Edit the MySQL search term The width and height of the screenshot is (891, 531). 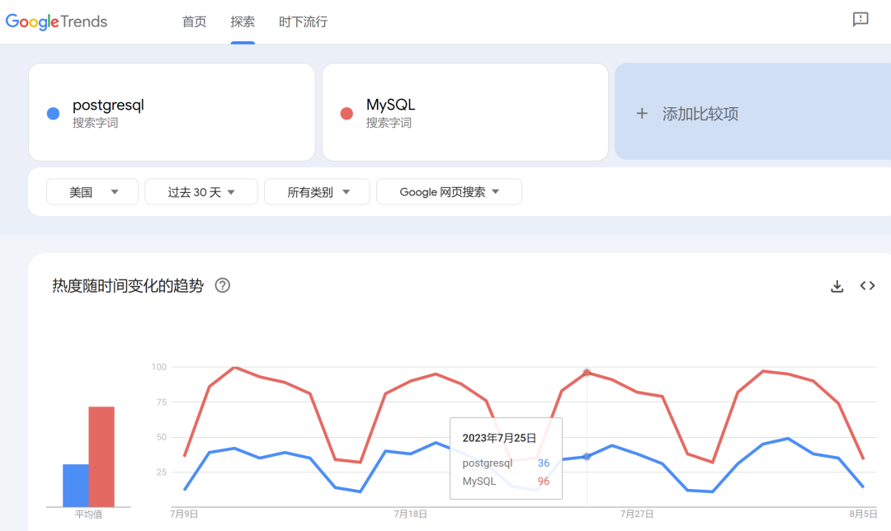[x=464, y=112]
